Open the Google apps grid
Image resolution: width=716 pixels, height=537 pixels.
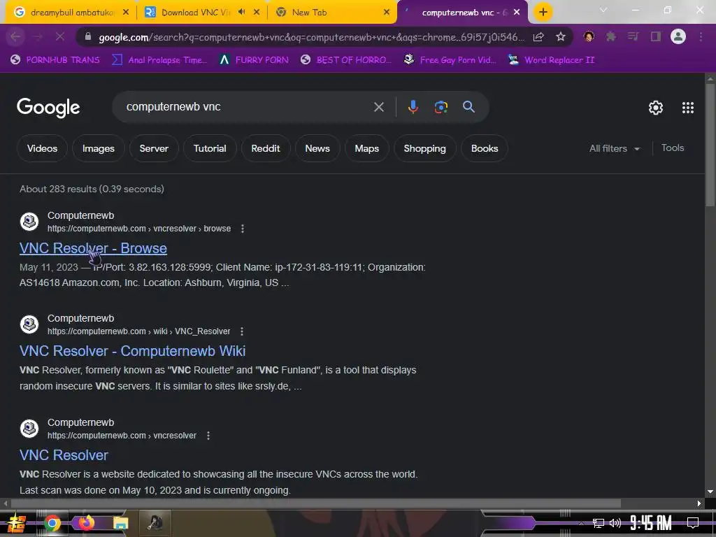click(x=688, y=107)
